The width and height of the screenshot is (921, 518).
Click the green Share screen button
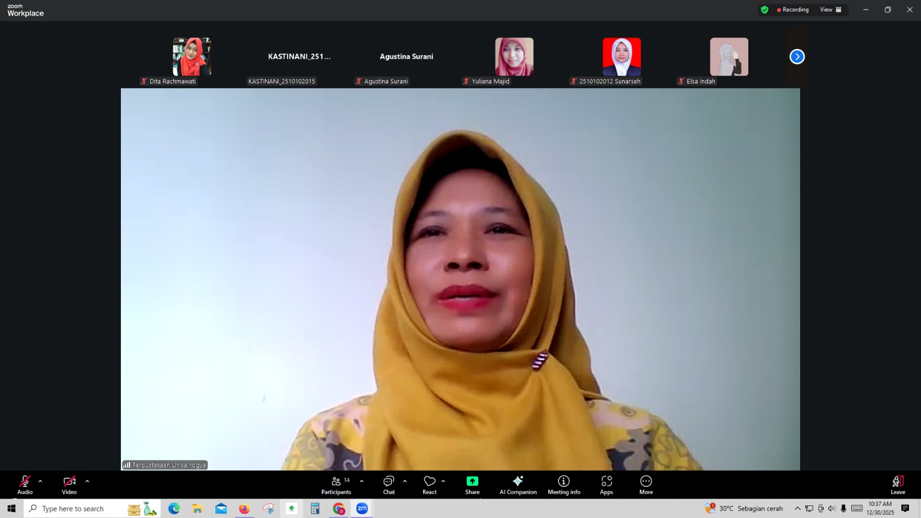[x=472, y=484]
